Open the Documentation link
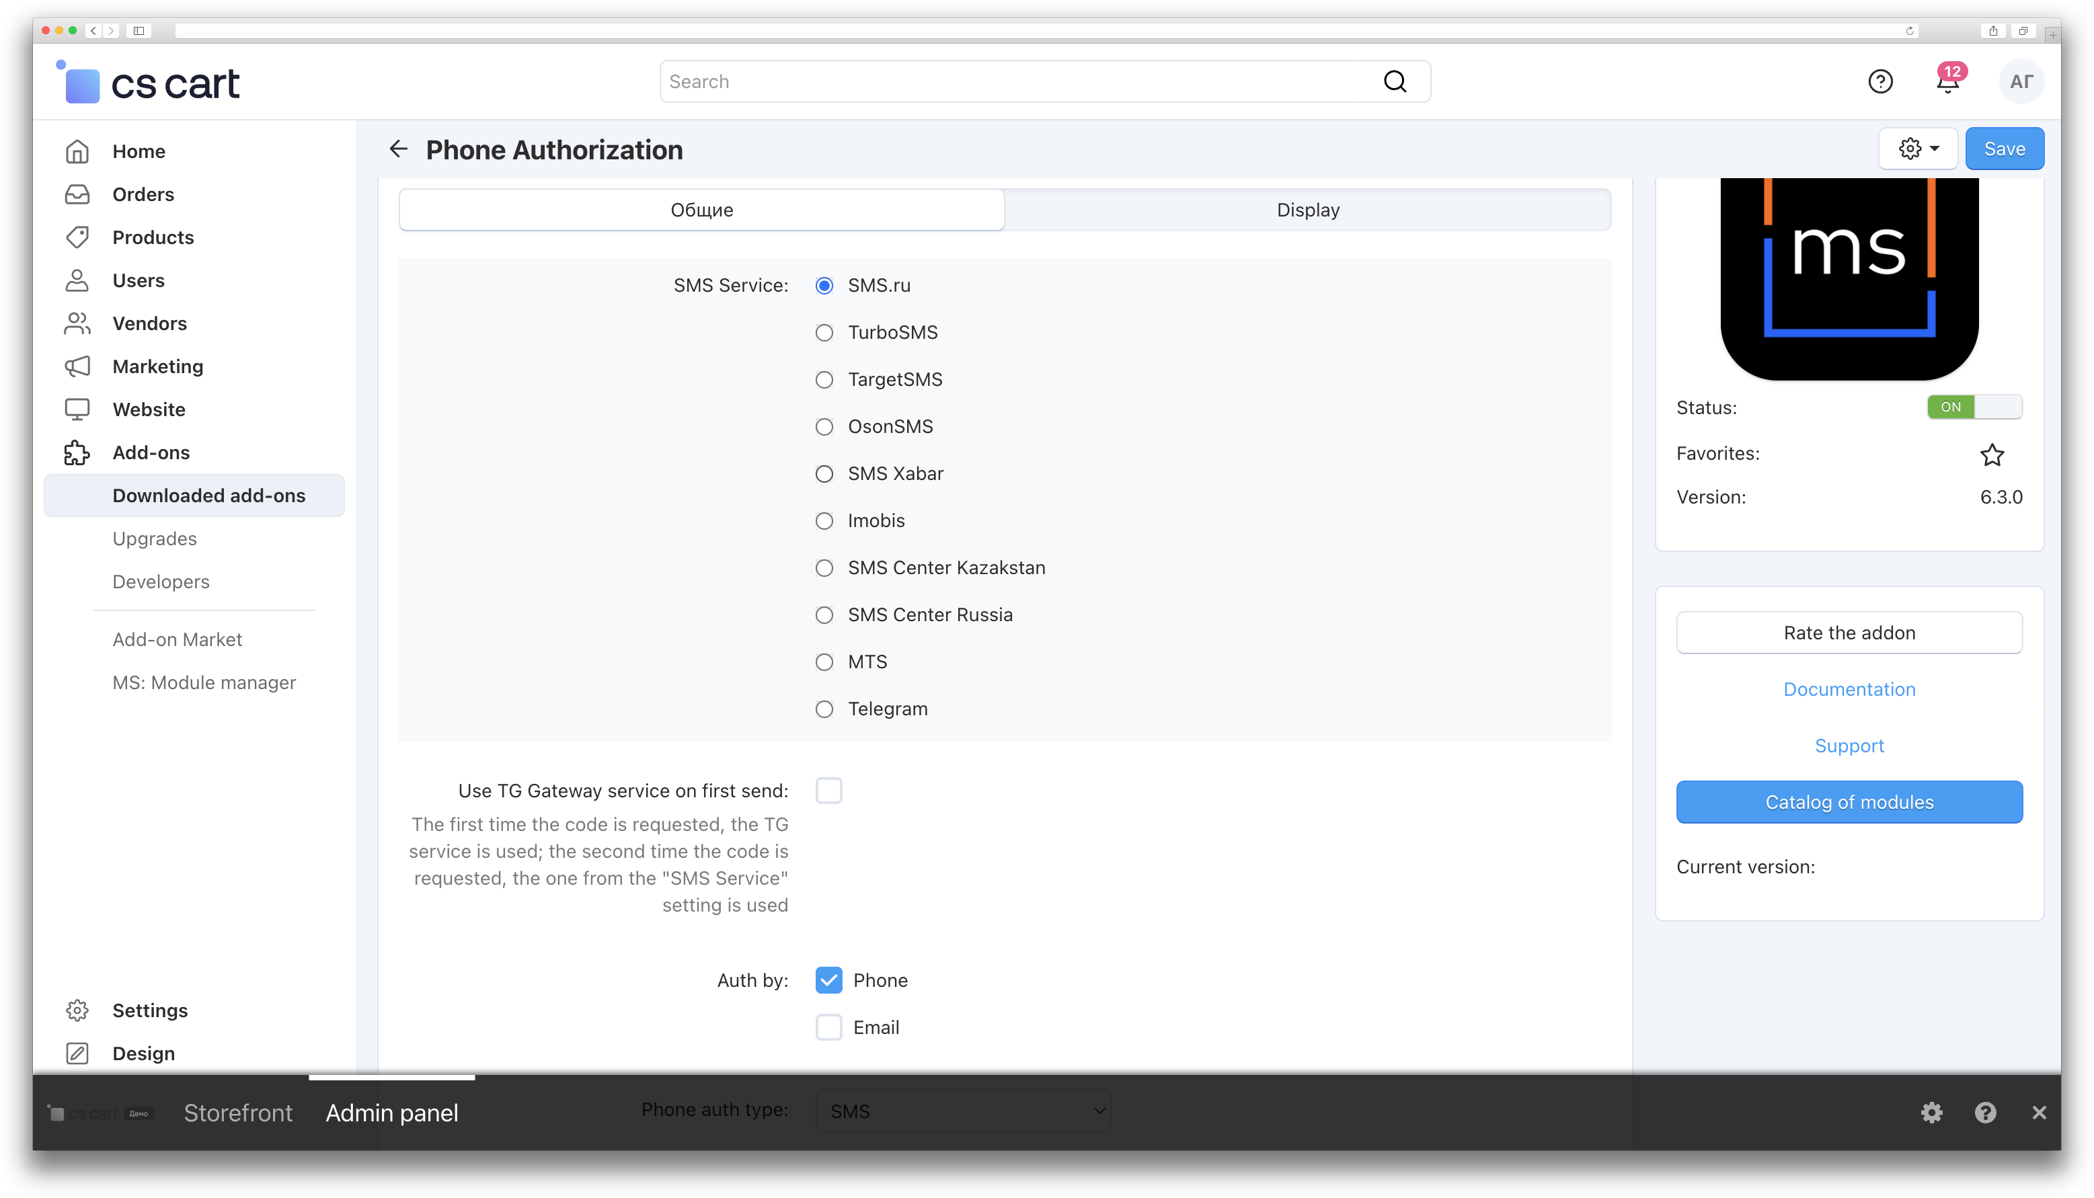2094x1198 pixels. 1849,690
